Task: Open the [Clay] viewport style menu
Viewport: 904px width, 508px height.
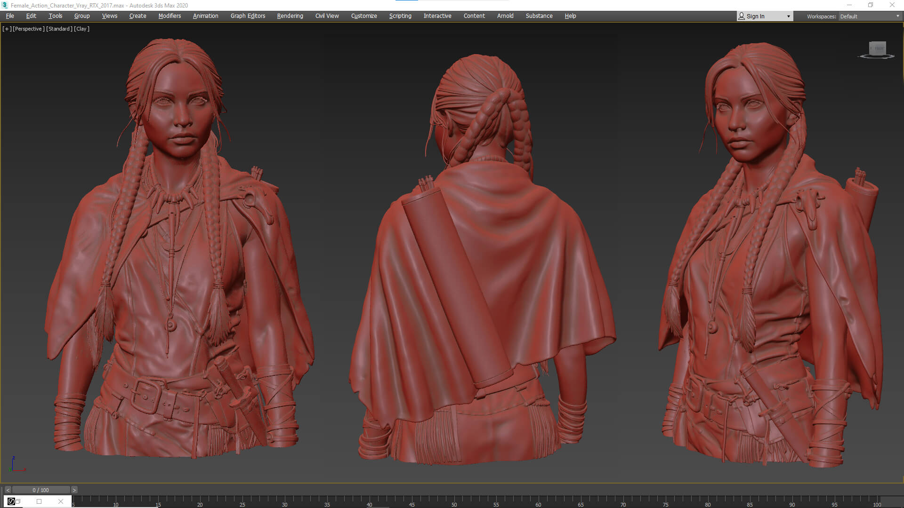Action: [x=81, y=29]
